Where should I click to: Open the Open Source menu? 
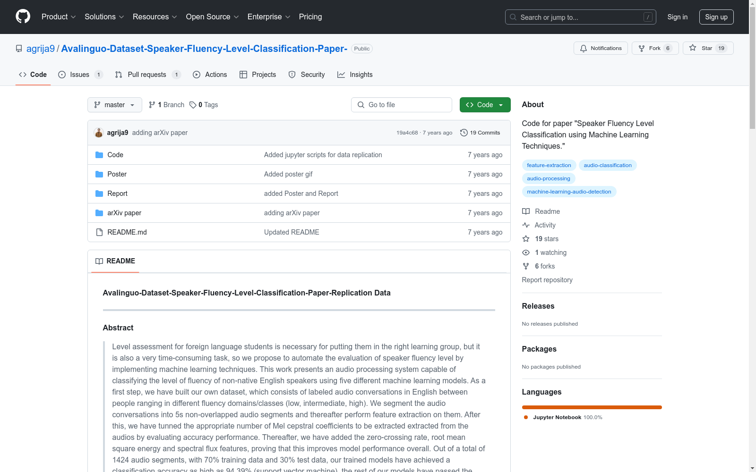(x=213, y=17)
